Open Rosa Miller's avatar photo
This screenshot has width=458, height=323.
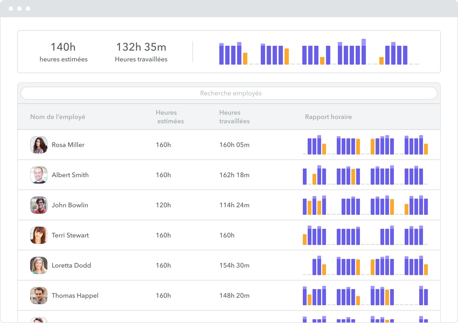(x=39, y=145)
